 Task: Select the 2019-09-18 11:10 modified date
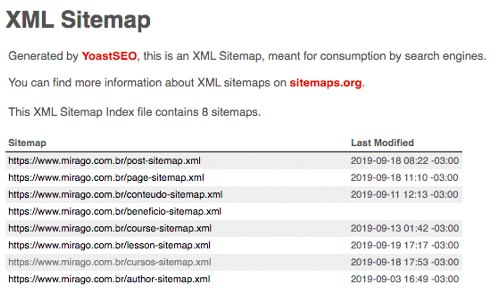[405, 178]
